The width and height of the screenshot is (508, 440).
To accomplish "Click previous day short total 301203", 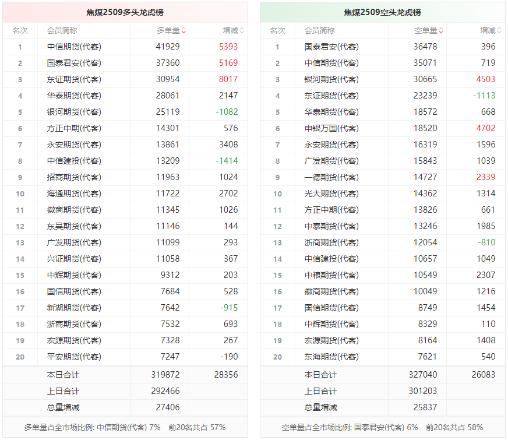I will click(x=423, y=391).
